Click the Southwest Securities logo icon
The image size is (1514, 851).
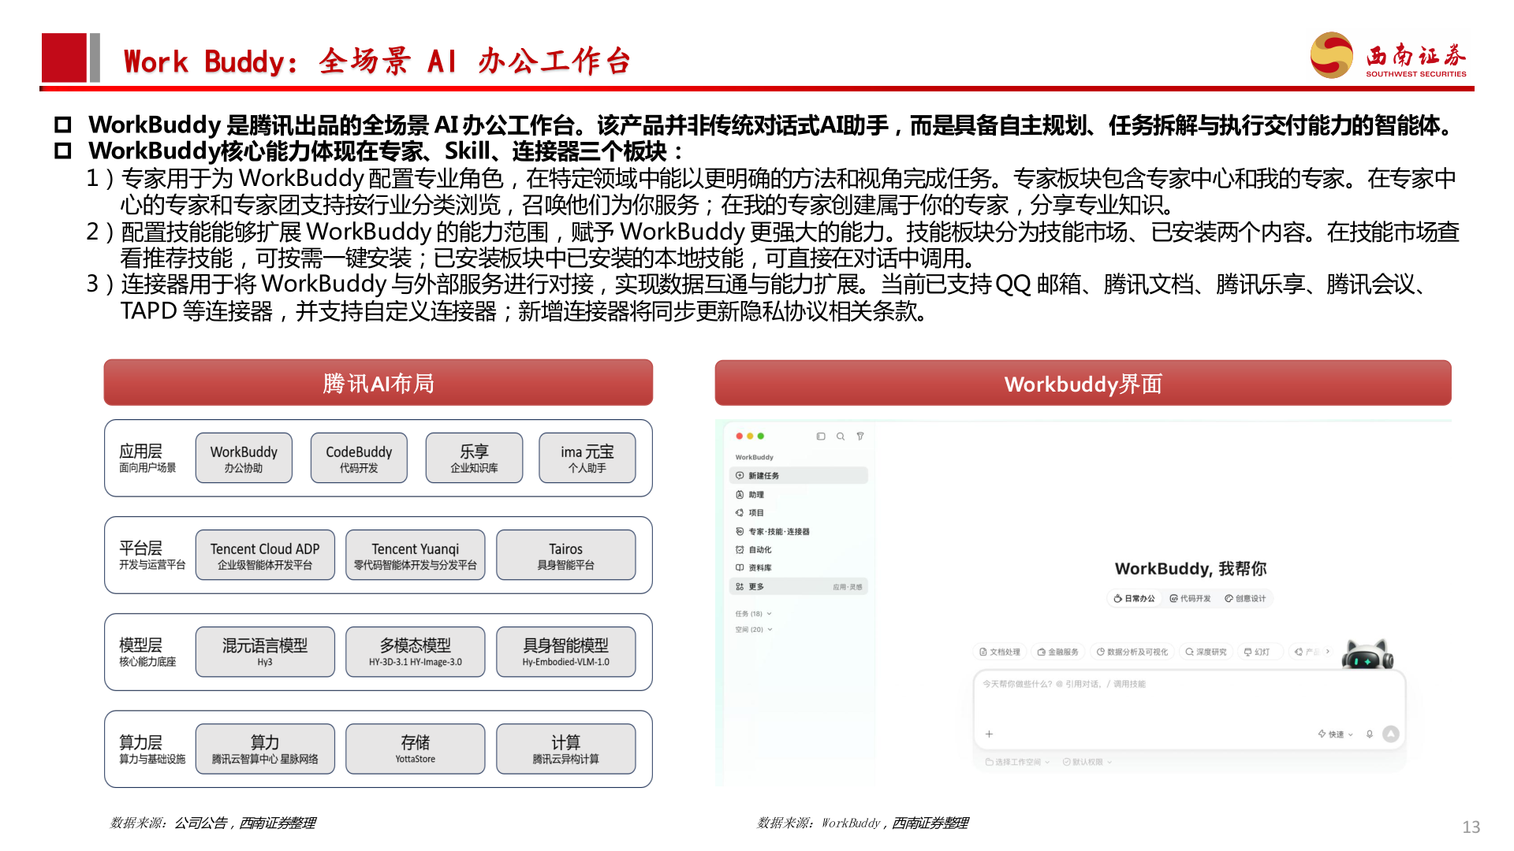click(1332, 55)
